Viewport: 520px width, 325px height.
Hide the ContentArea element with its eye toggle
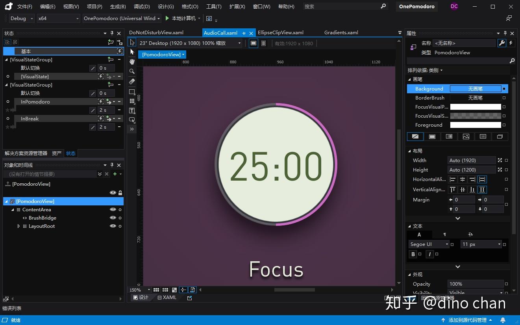tap(113, 209)
